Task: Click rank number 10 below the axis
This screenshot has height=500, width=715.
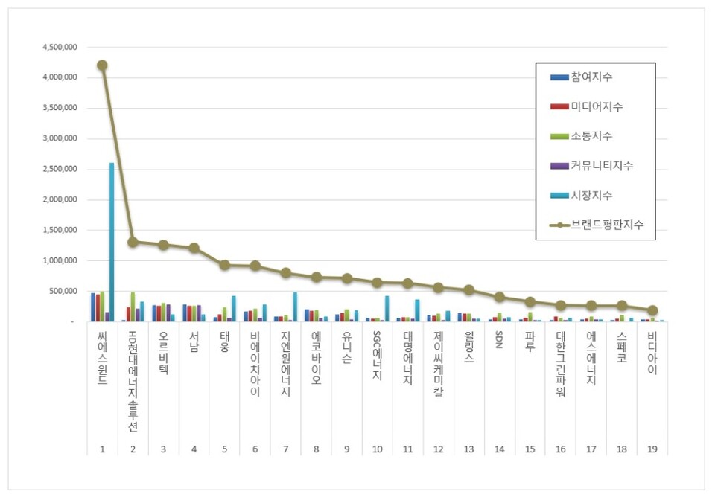Action: coord(377,449)
